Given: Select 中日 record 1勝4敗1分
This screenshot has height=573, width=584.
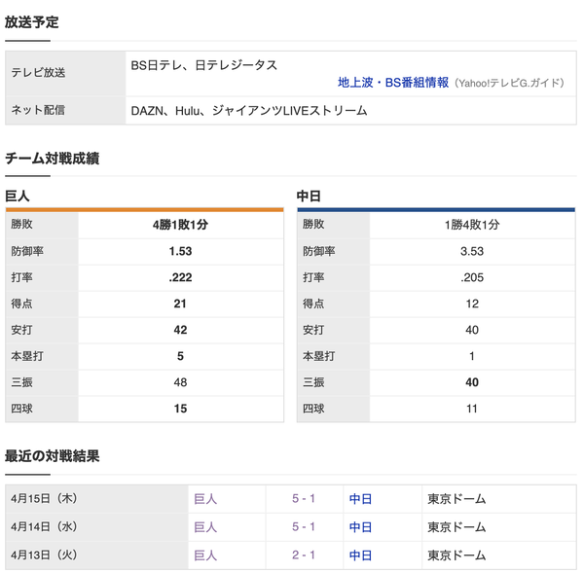Looking at the screenshot, I should coord(472,225).
